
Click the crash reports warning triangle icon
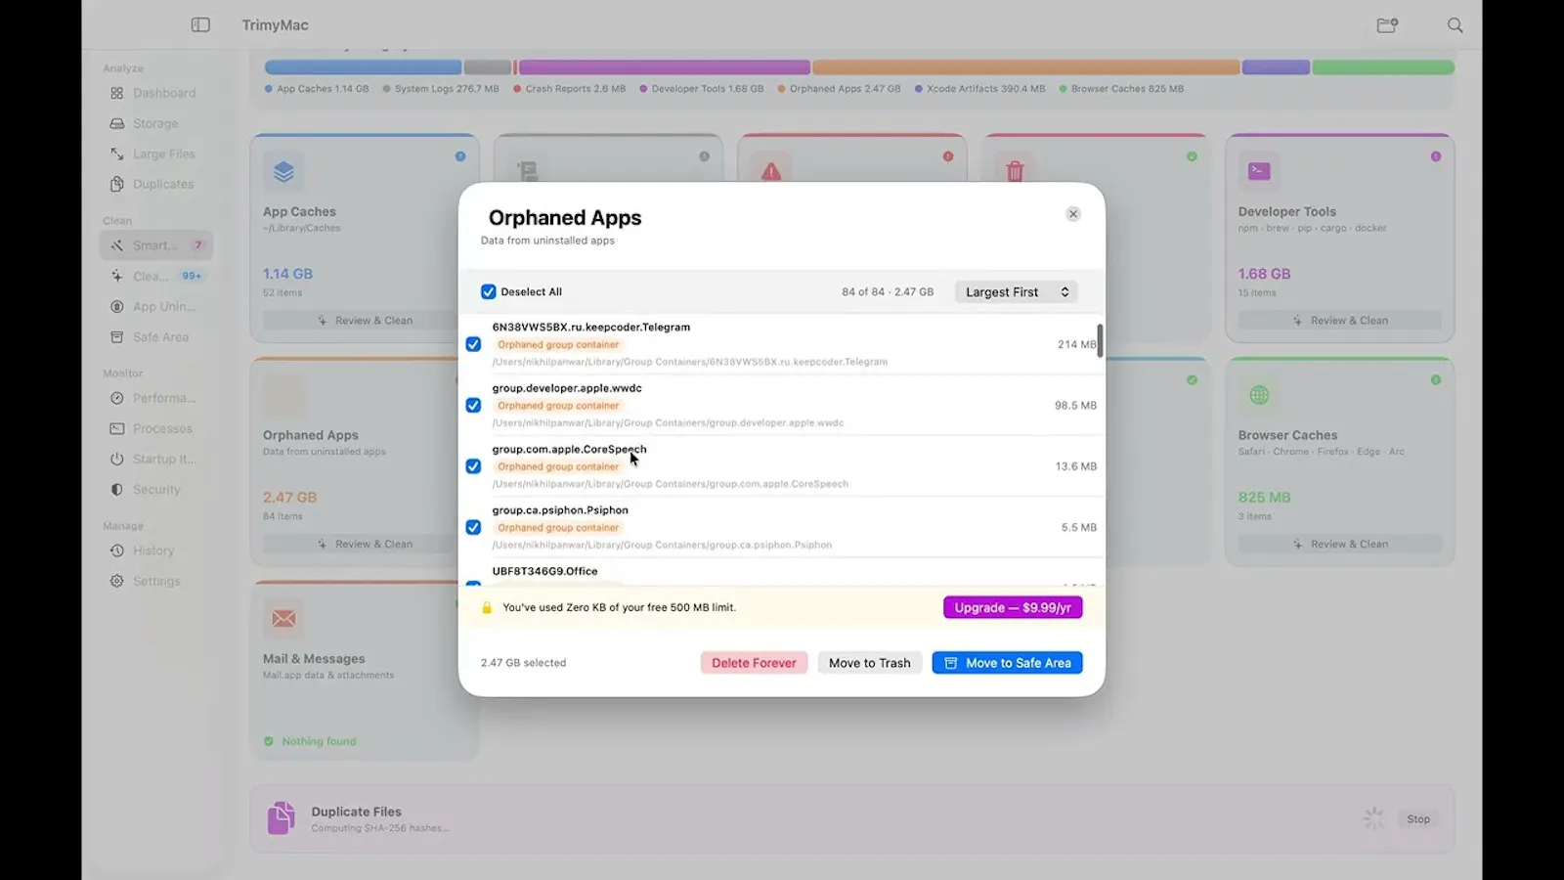[x=771, y=170]
